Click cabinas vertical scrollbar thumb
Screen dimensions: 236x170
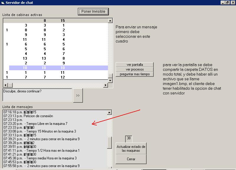coord(110,76)
